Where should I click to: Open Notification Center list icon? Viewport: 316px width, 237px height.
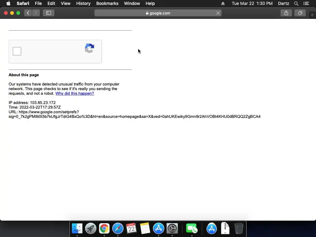(306, 3)
